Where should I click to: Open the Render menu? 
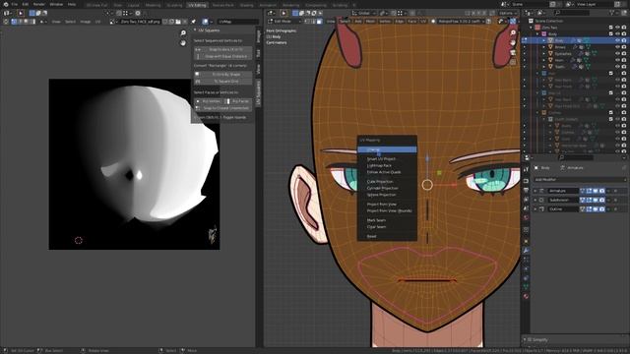[39, 4]
